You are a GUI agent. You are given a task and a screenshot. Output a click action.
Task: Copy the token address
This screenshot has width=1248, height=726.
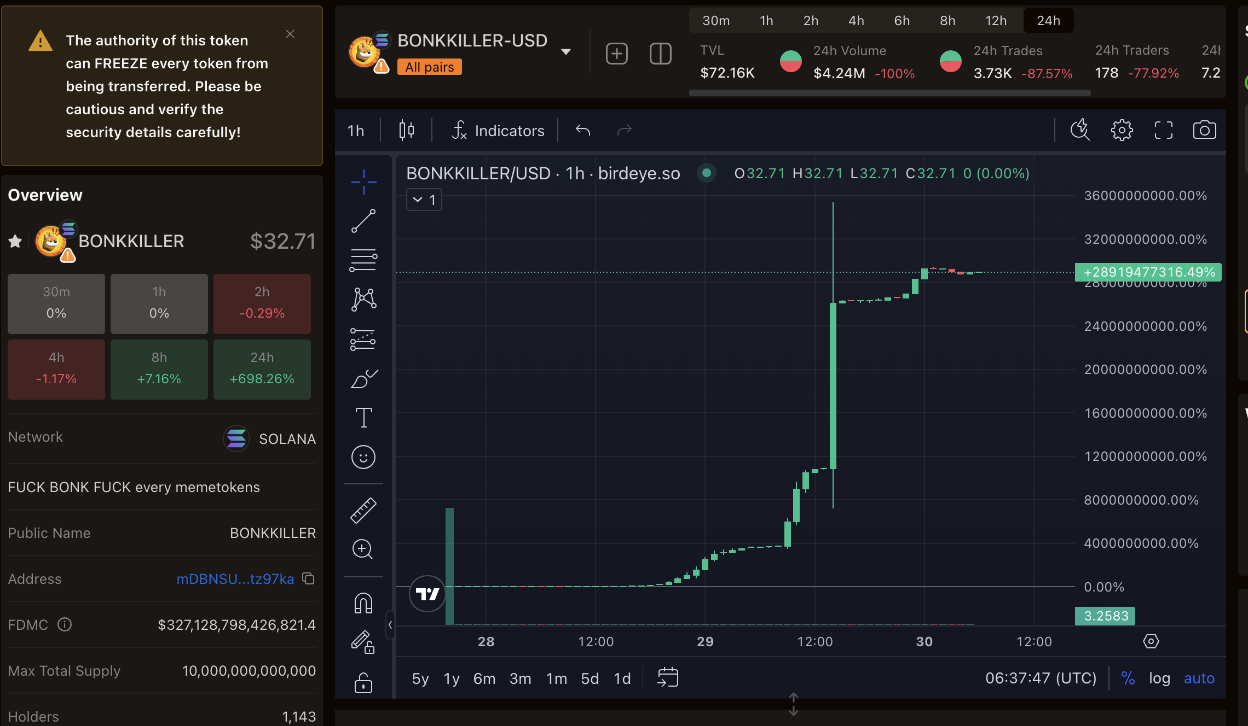coord(309,578)
